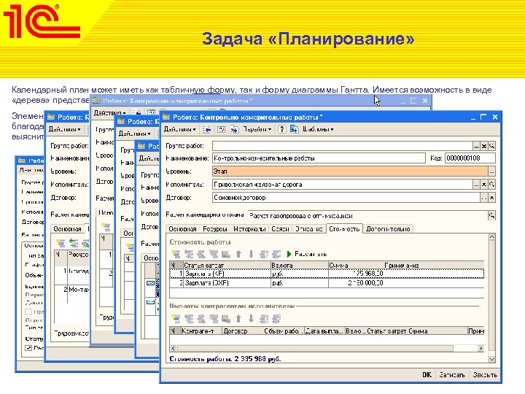Open the Группа работ item via magnifier
The width and height of the screenshot is (525, 394).
[491, 147]
